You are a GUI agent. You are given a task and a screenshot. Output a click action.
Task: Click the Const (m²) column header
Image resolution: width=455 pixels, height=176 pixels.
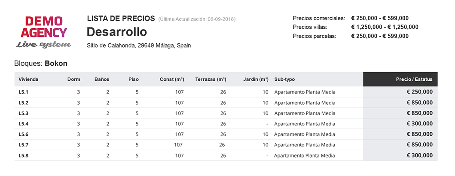click(x=172, y=79)
